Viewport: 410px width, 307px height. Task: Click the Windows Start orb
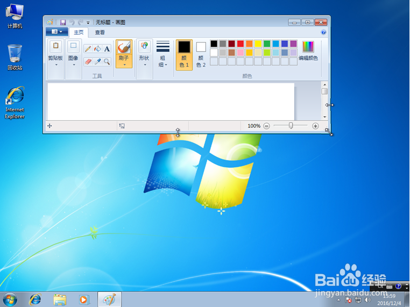(x=10, y=299)
